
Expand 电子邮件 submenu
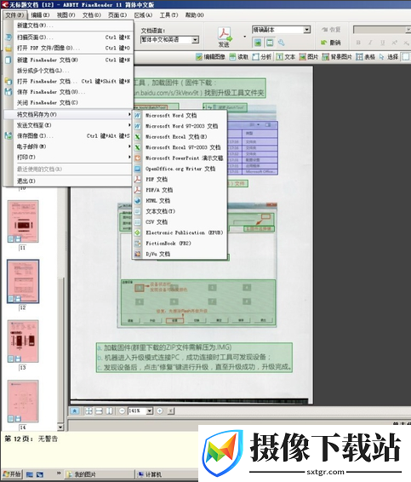(x=68, y=146)
